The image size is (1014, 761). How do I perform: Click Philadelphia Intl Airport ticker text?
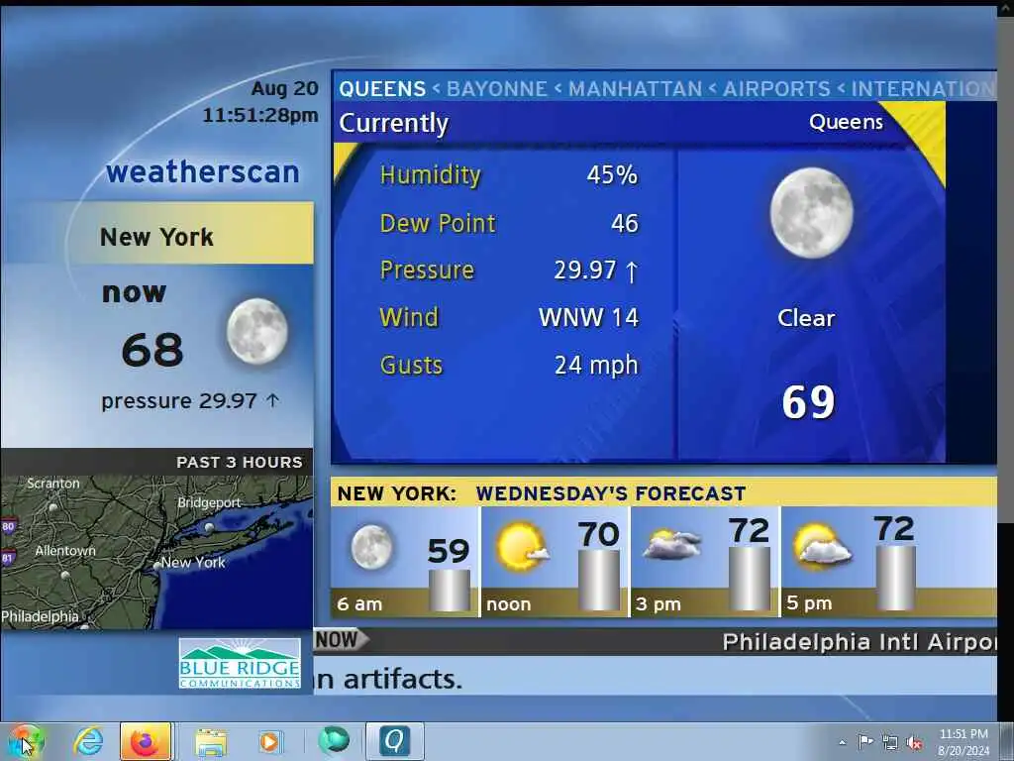click(x=860, y=642)
